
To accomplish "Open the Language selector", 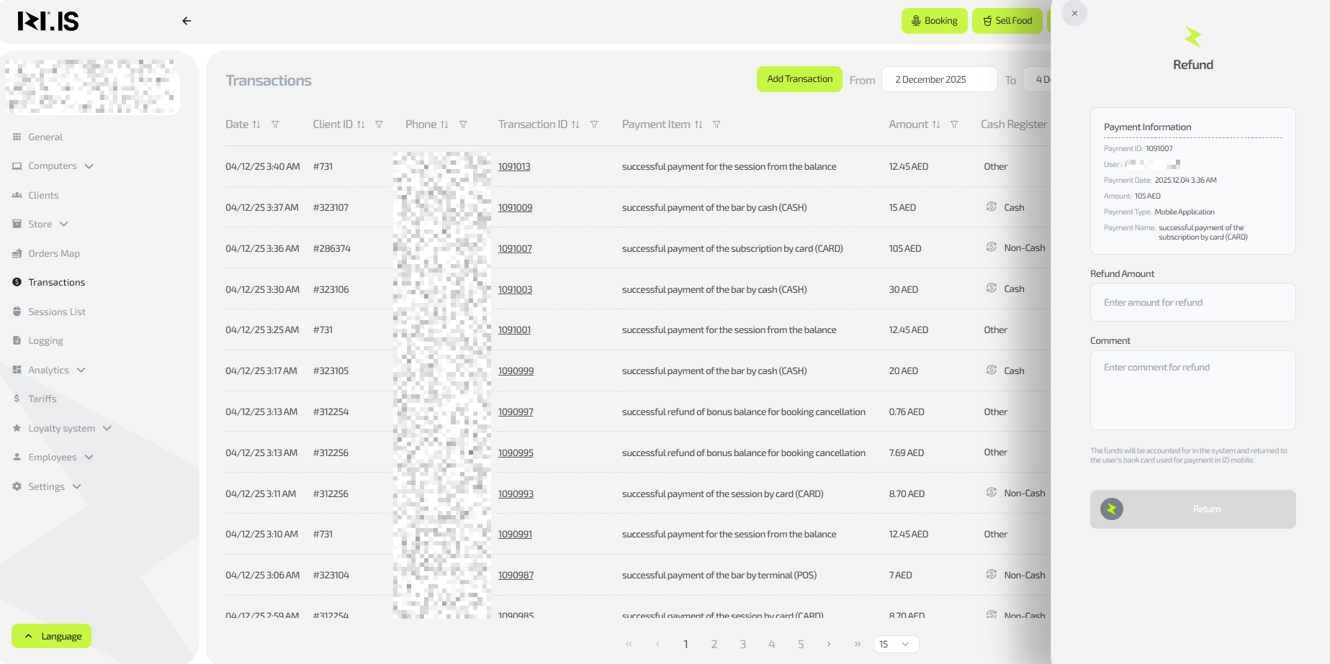I will click(x=52, y=636).
